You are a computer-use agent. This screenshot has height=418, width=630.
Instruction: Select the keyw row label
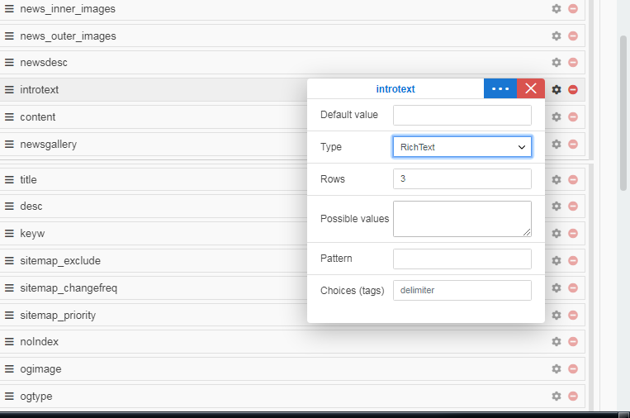(x=32, y=234)
